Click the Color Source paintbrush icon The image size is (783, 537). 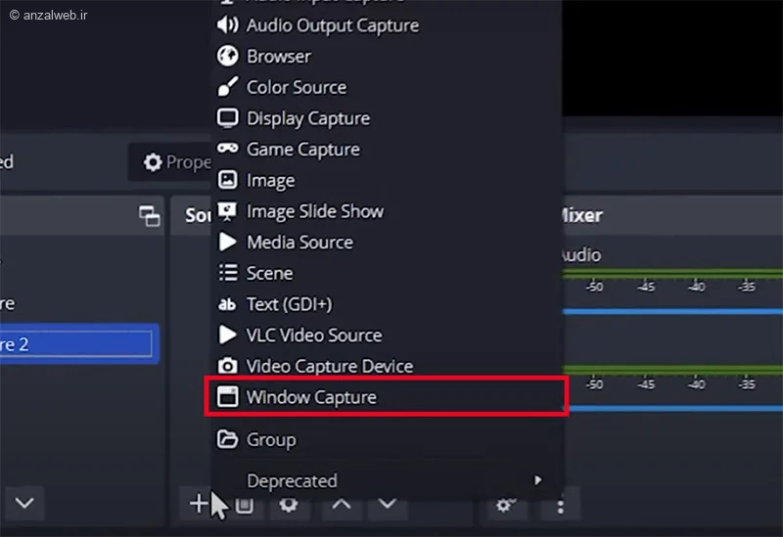227,87
